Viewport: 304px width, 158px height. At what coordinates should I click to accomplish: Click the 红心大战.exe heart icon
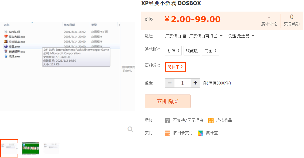[6, 37]
